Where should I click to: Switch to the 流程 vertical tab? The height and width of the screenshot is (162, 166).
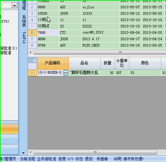pos(24,5)
